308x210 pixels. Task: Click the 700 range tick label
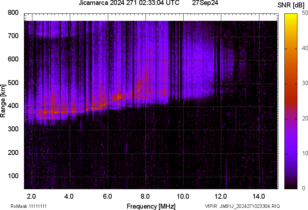tap(13, 36)
